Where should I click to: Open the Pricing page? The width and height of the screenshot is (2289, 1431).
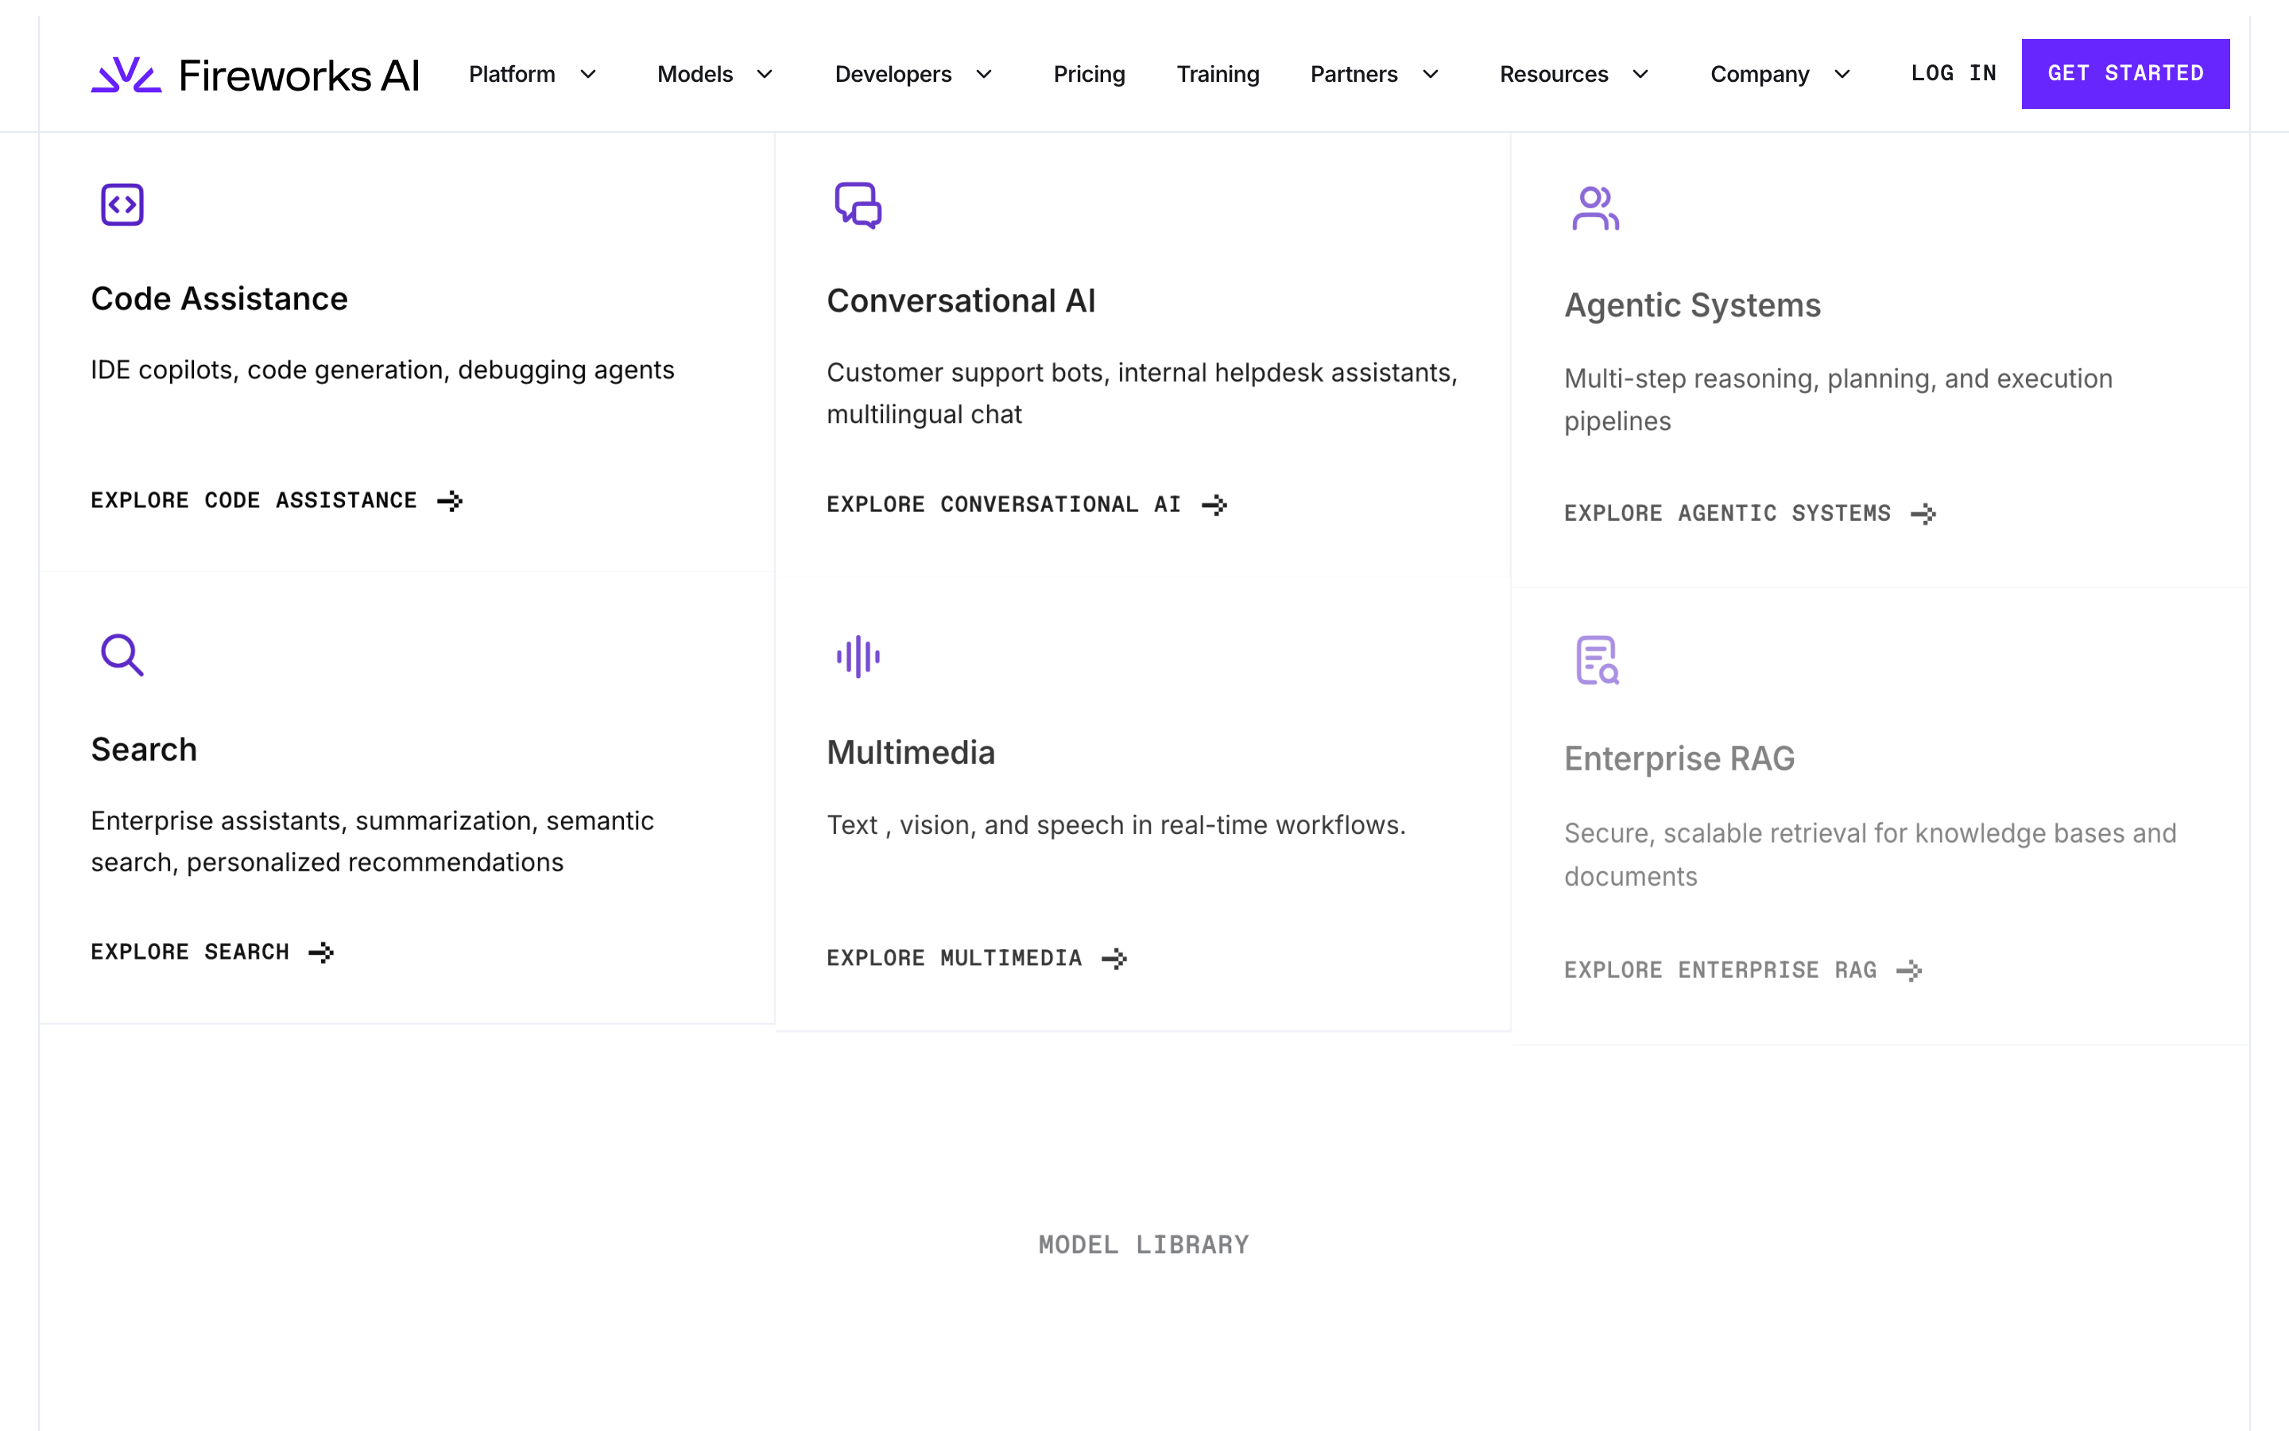click(x=1089, y=74)
